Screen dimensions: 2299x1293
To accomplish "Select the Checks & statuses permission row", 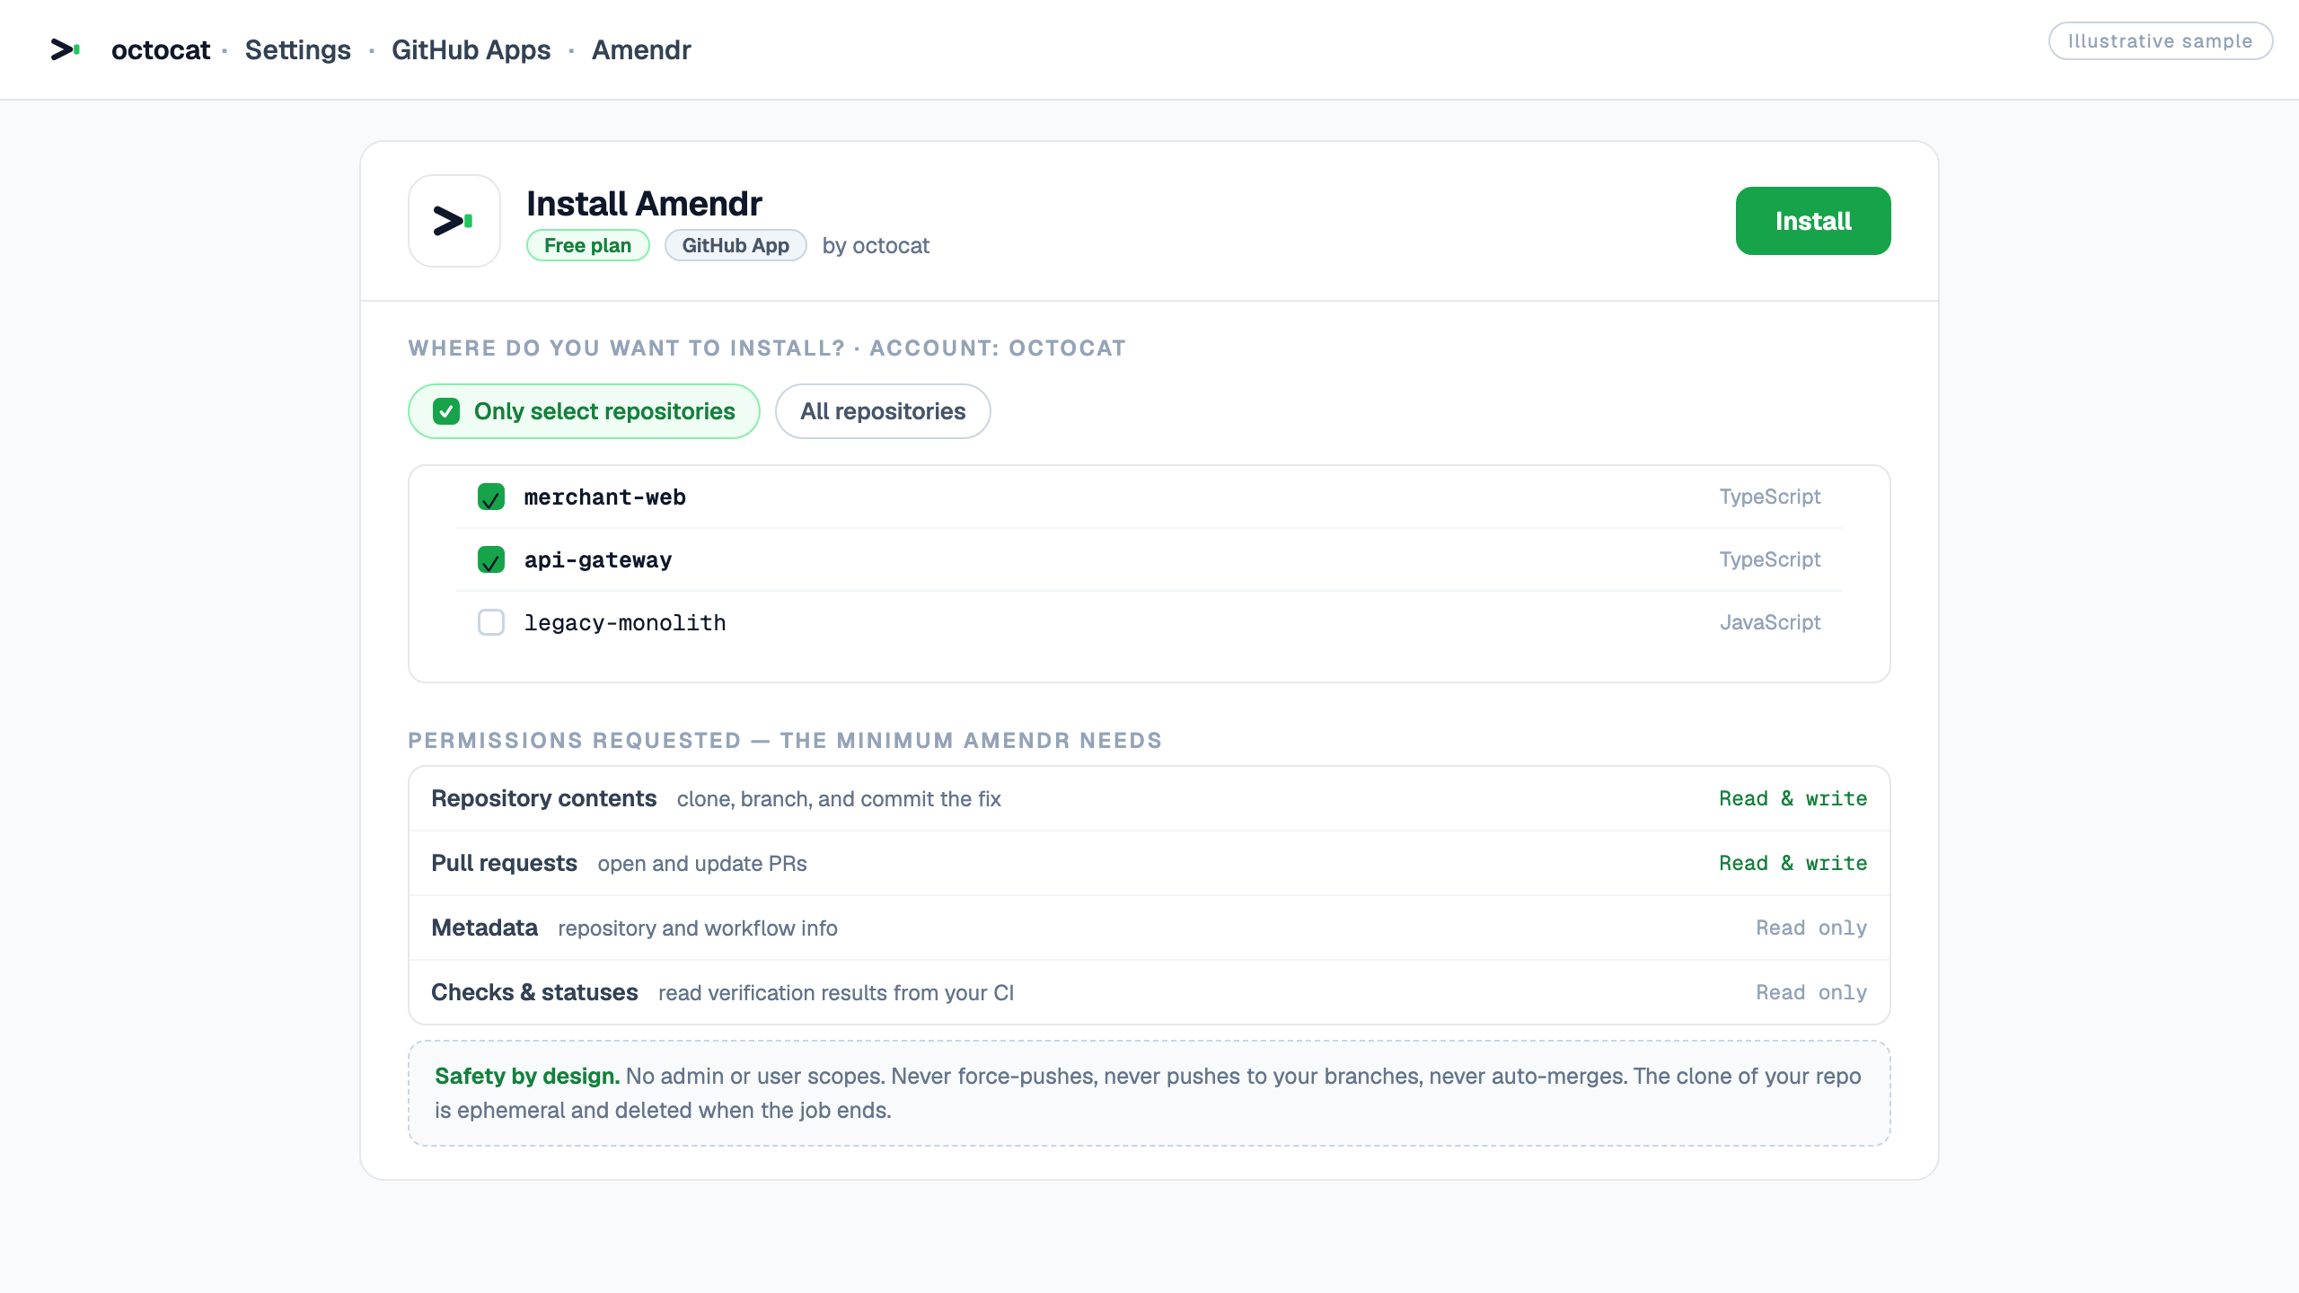I will (x=1149, y=993).
